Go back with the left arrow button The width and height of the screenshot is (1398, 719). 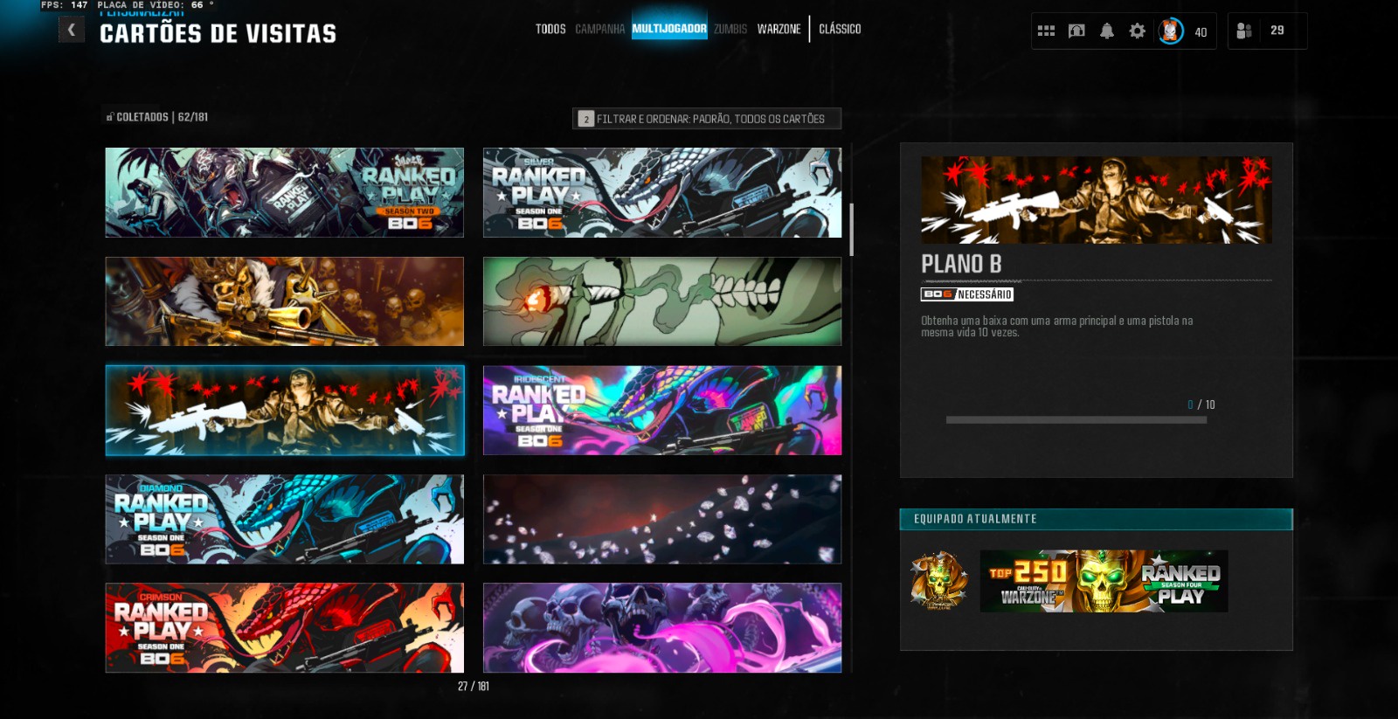[x=72, y=31]
